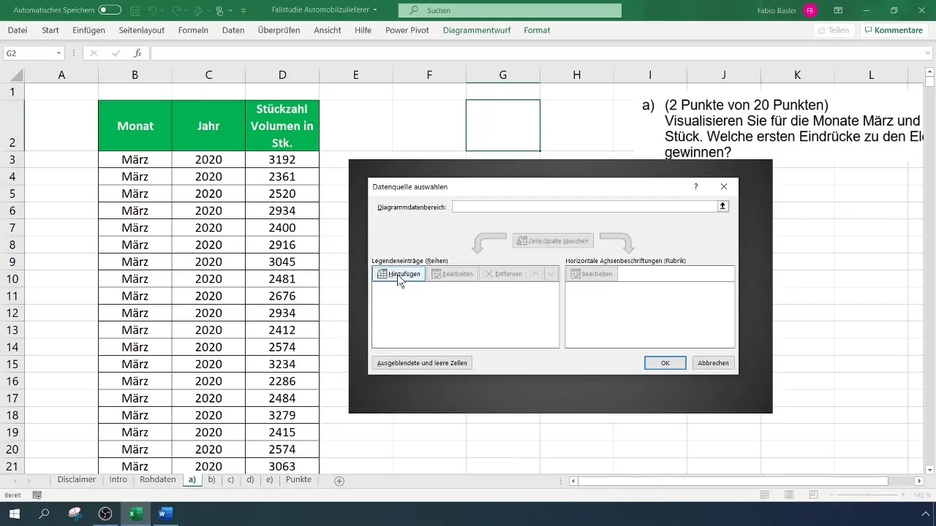Open Word from the taskbar

(165, 514)
